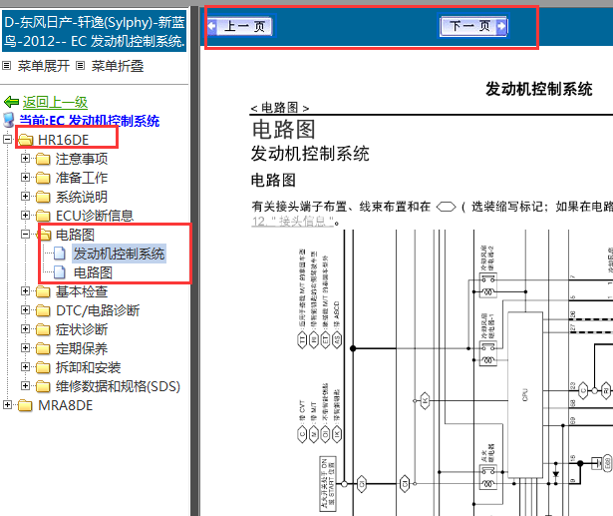Screen dimensions: 613x516
Task: Expand the 定期保养 folder
Action: click(x=25, y=348)
